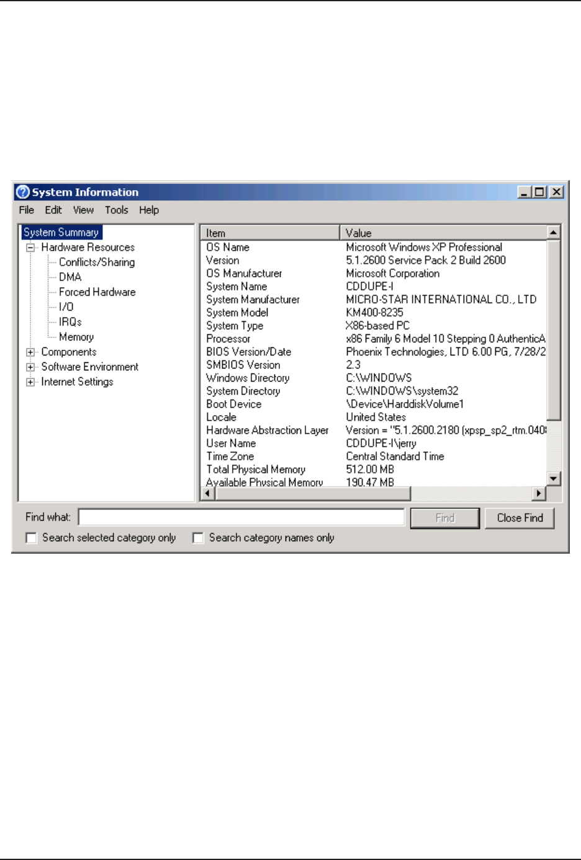
Task: Click the System Type item
Action: (x=235, y=326)
